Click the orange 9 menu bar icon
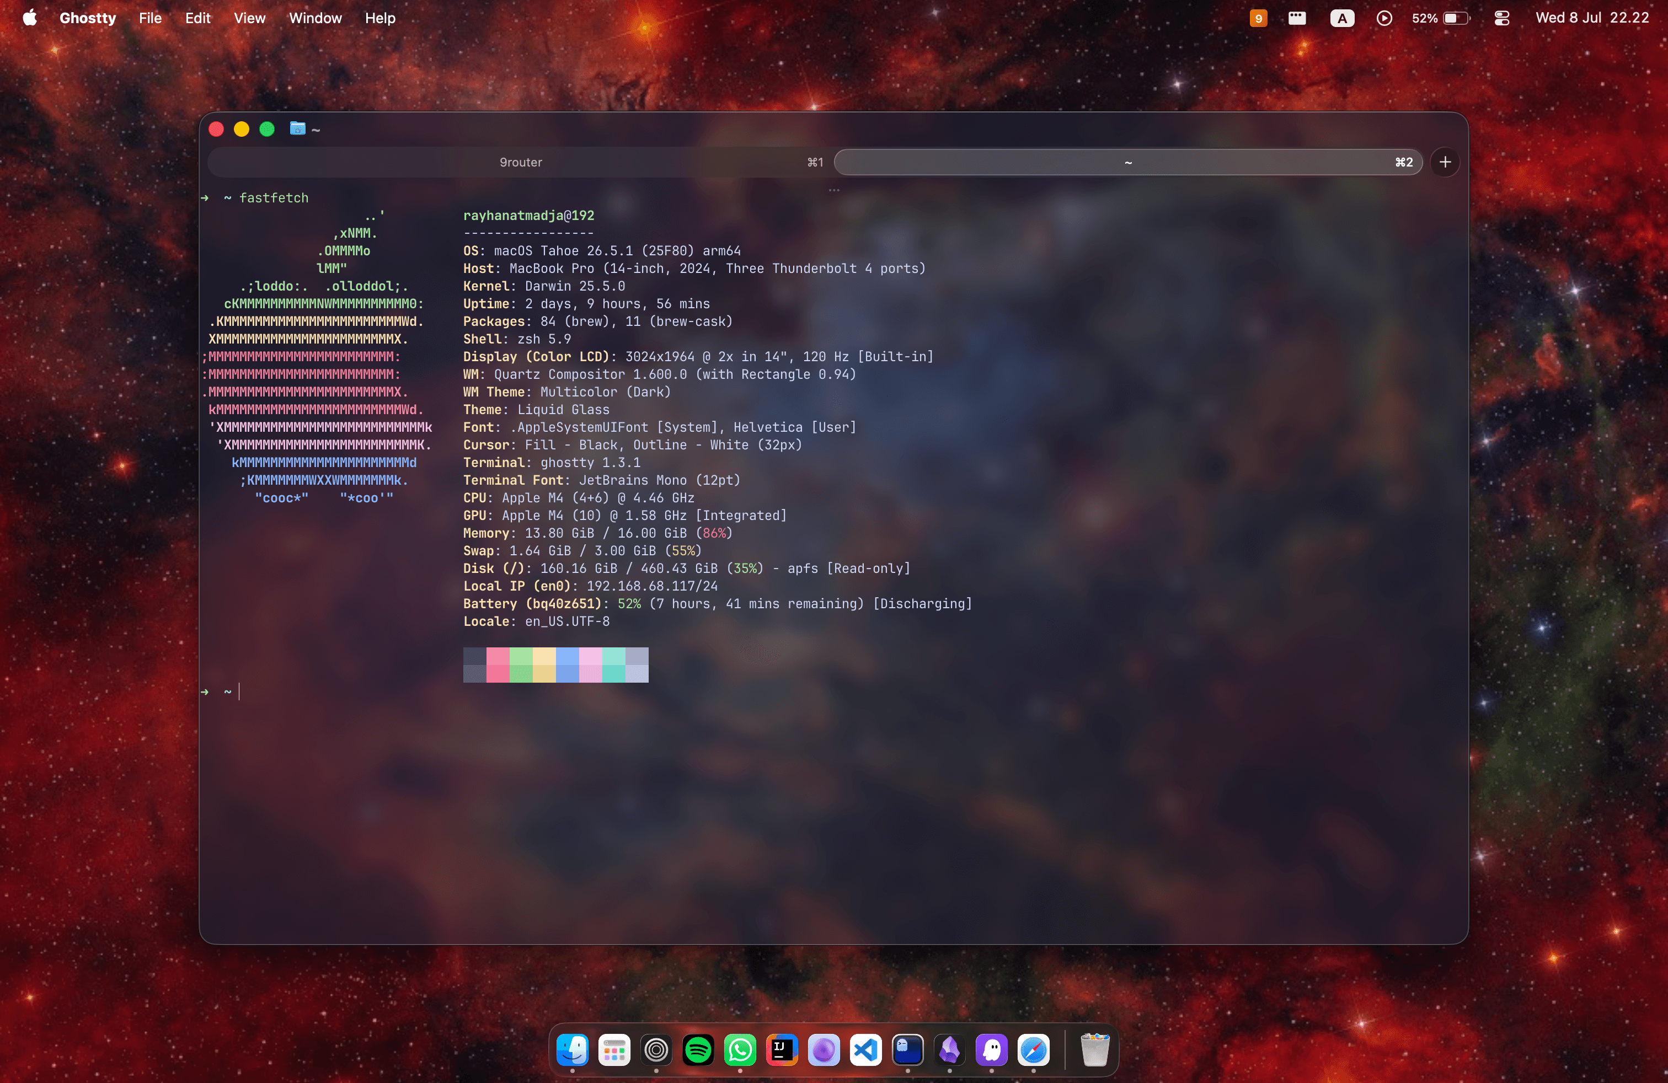Screen dimensions: 1668x1083 pos(1258,18)
